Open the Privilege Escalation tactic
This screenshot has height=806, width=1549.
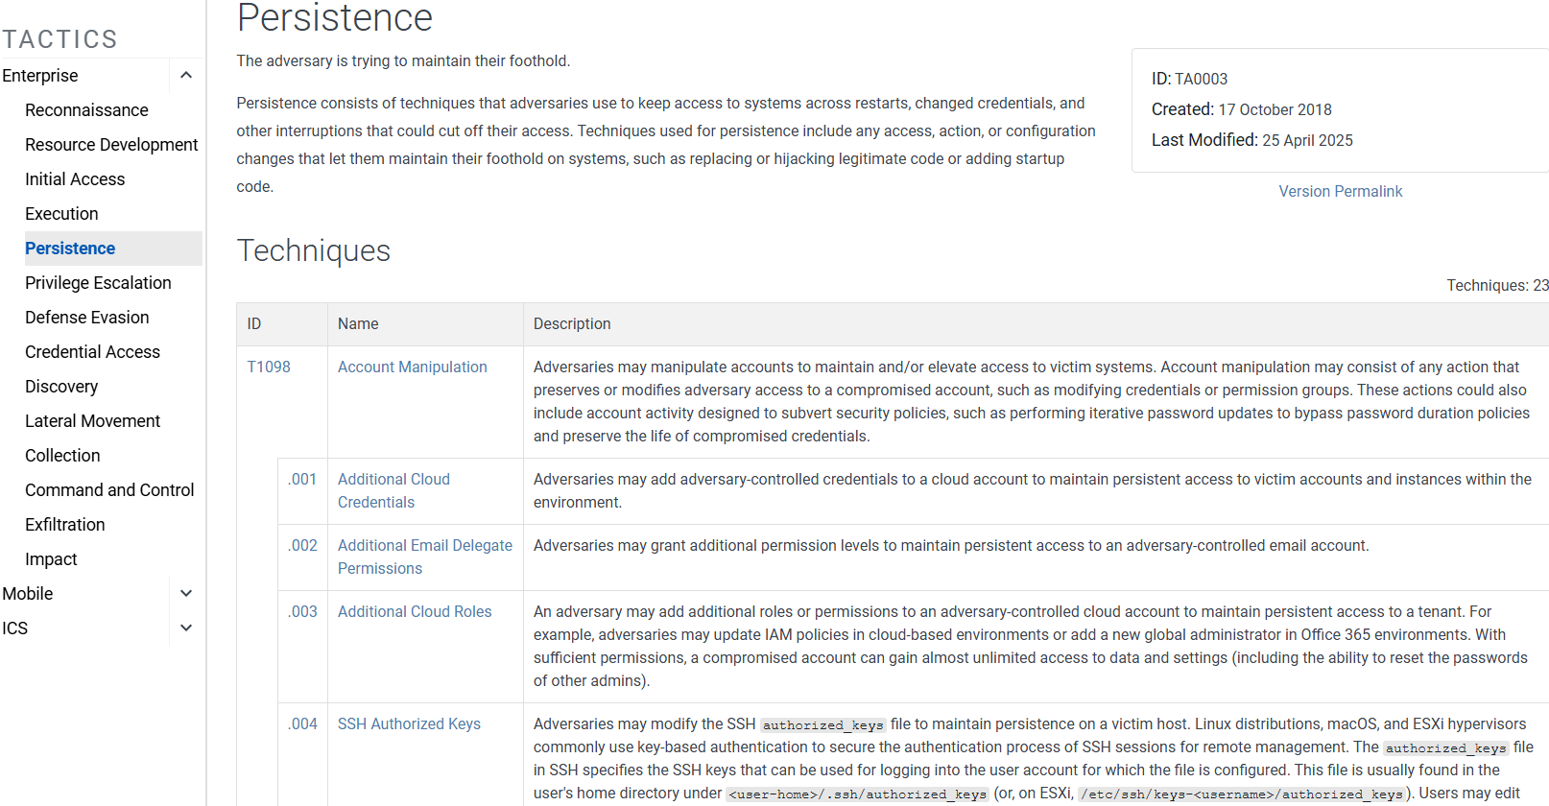pos(98,283)
